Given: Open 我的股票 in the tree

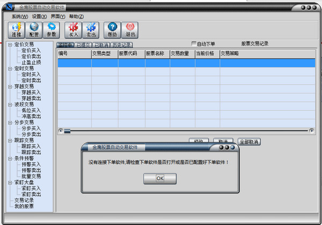Looking at the screenshot, I should [24, 206].
